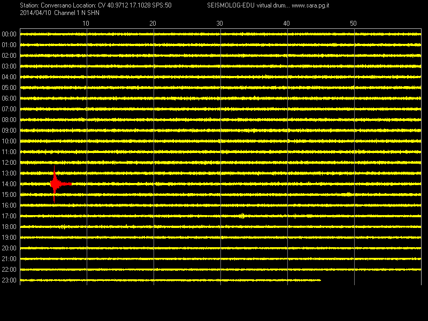
Task: Click the 21:00 hour label
Action: pos(9,259)
